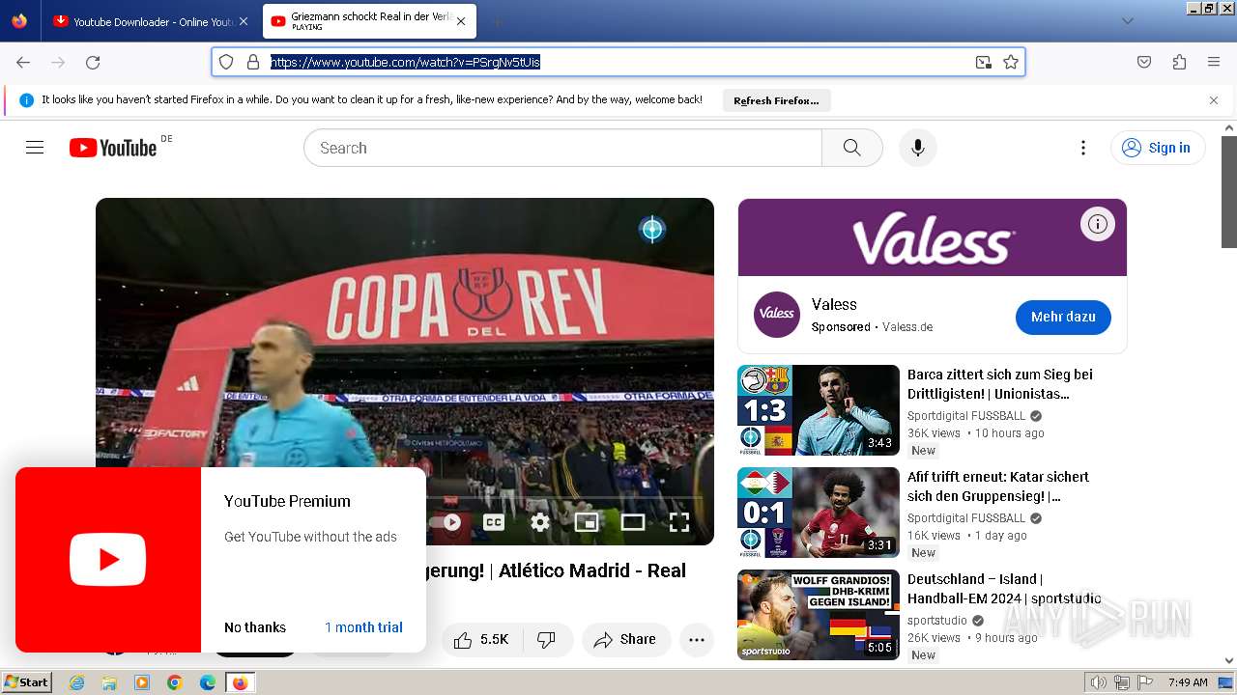Screen dimensions: 1237x695
Task: Click the video cast/target overlay icon
Action: [x=652, y=229]
